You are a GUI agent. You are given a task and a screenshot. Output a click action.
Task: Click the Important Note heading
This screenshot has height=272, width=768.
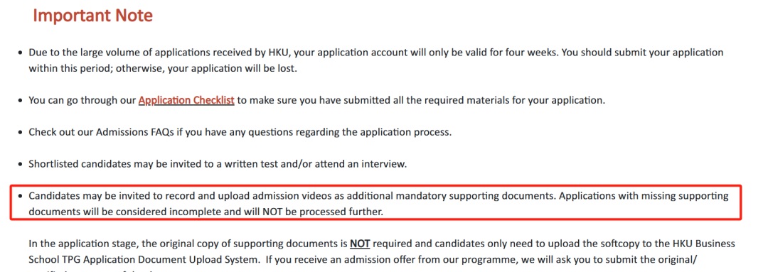point(93,16)
